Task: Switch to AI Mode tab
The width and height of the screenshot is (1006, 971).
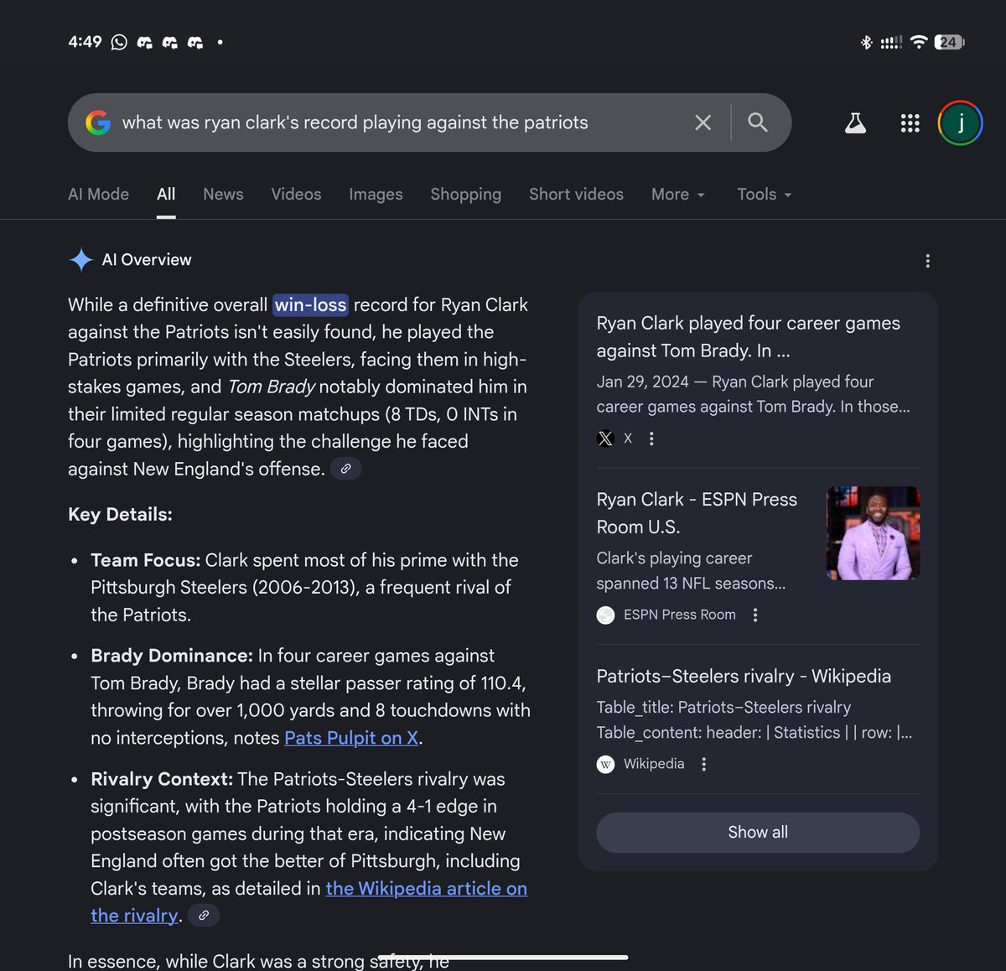Action: [98, 194]
